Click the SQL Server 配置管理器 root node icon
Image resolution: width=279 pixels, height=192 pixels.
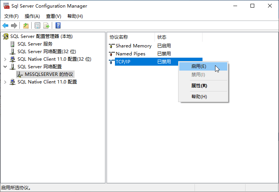coord(5,36)
